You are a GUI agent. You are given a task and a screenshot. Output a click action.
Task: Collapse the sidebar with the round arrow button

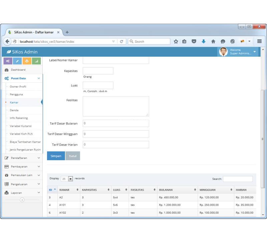click(22, 200)
